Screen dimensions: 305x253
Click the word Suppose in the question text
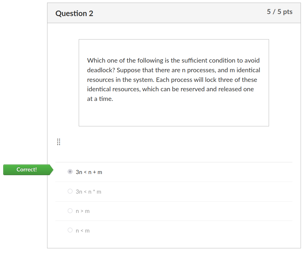pyautogui.click(x=129, y=70)
